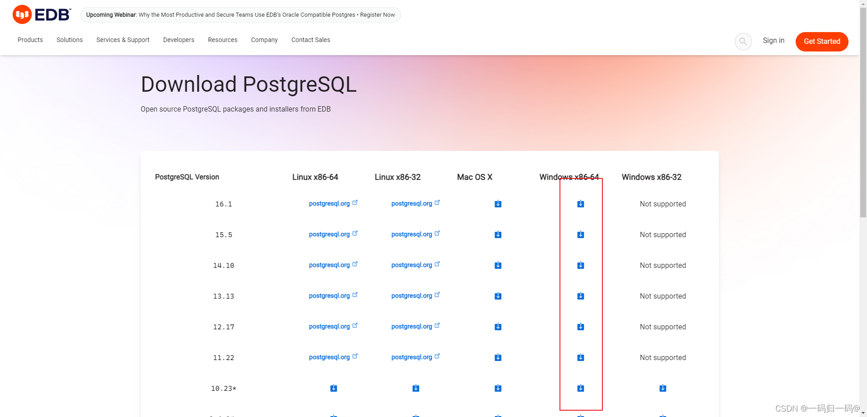Open the Resources menu
867x417 pixels.
point(223,40)
